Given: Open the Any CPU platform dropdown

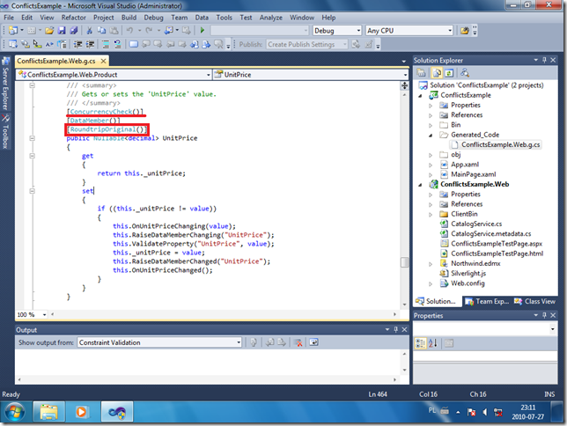Looking at the screenshot, I should [x=409, y=31].
